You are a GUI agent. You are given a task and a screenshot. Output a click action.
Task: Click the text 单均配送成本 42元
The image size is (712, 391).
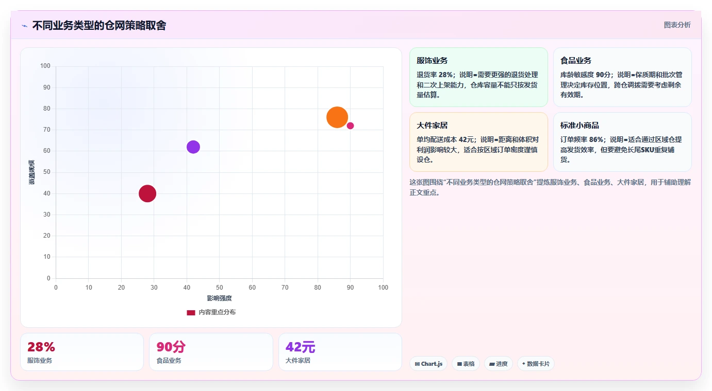445,139
